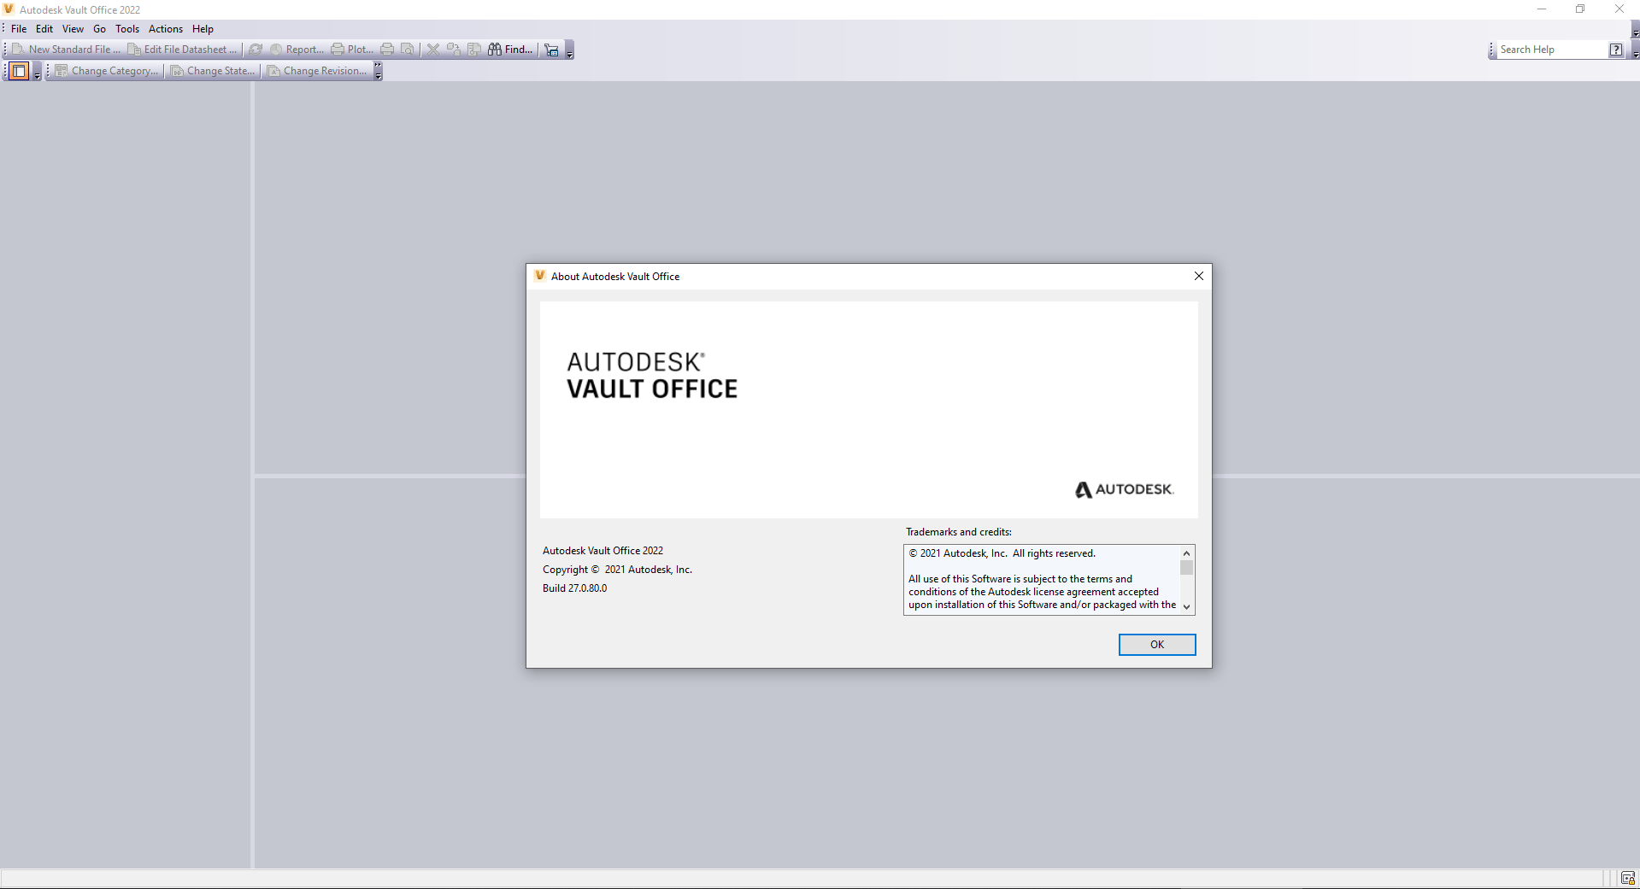Open the Go menu
The width and height of the screenshot is (1640, 889).
(x=99, y=29)
